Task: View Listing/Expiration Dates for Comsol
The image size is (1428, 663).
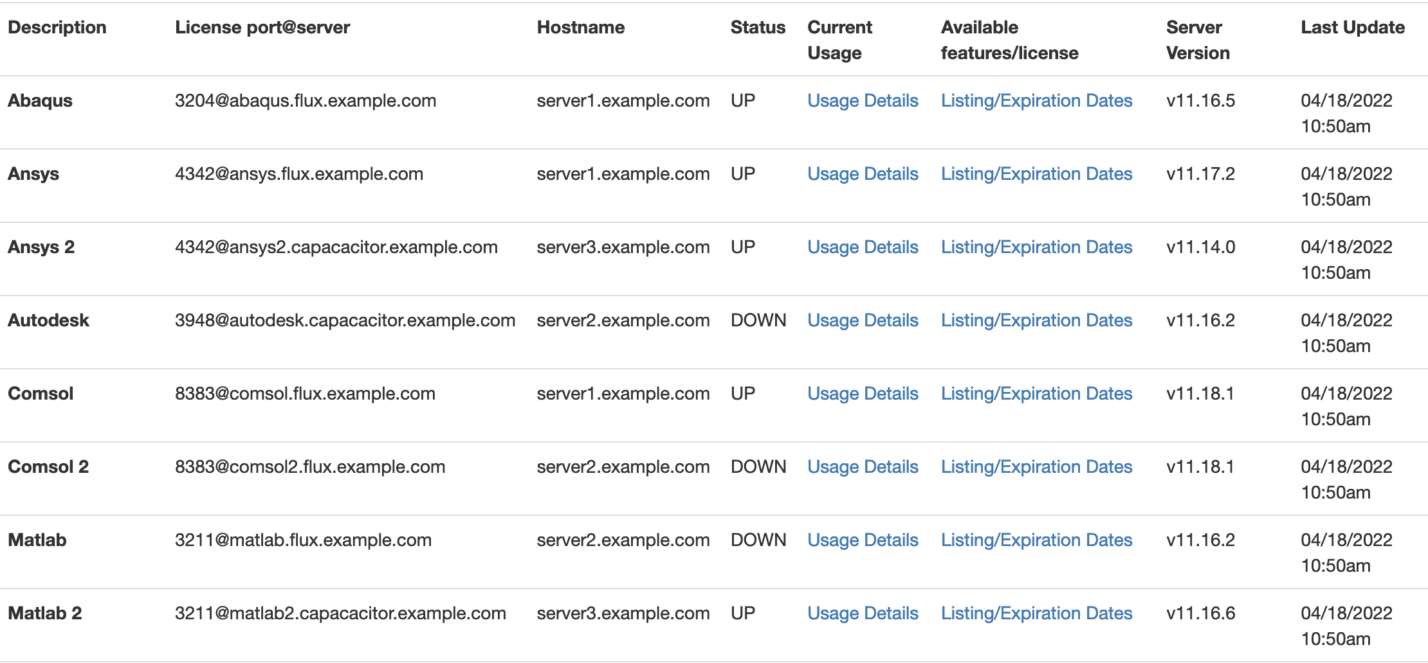Action: 1036,394
